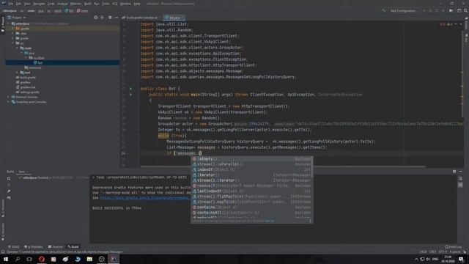Image resolution: width=469 pixels, height=264 pixels.
Task: Expand Scratches and Consoles node
Action: (x=9, y=102)
